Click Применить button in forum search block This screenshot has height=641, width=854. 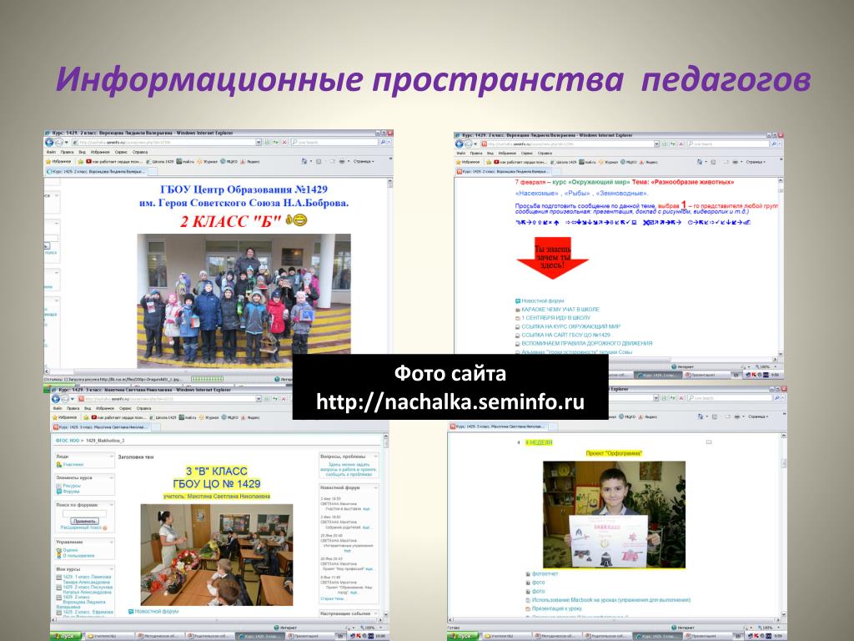pyautogui.click(x=84, y=521)
